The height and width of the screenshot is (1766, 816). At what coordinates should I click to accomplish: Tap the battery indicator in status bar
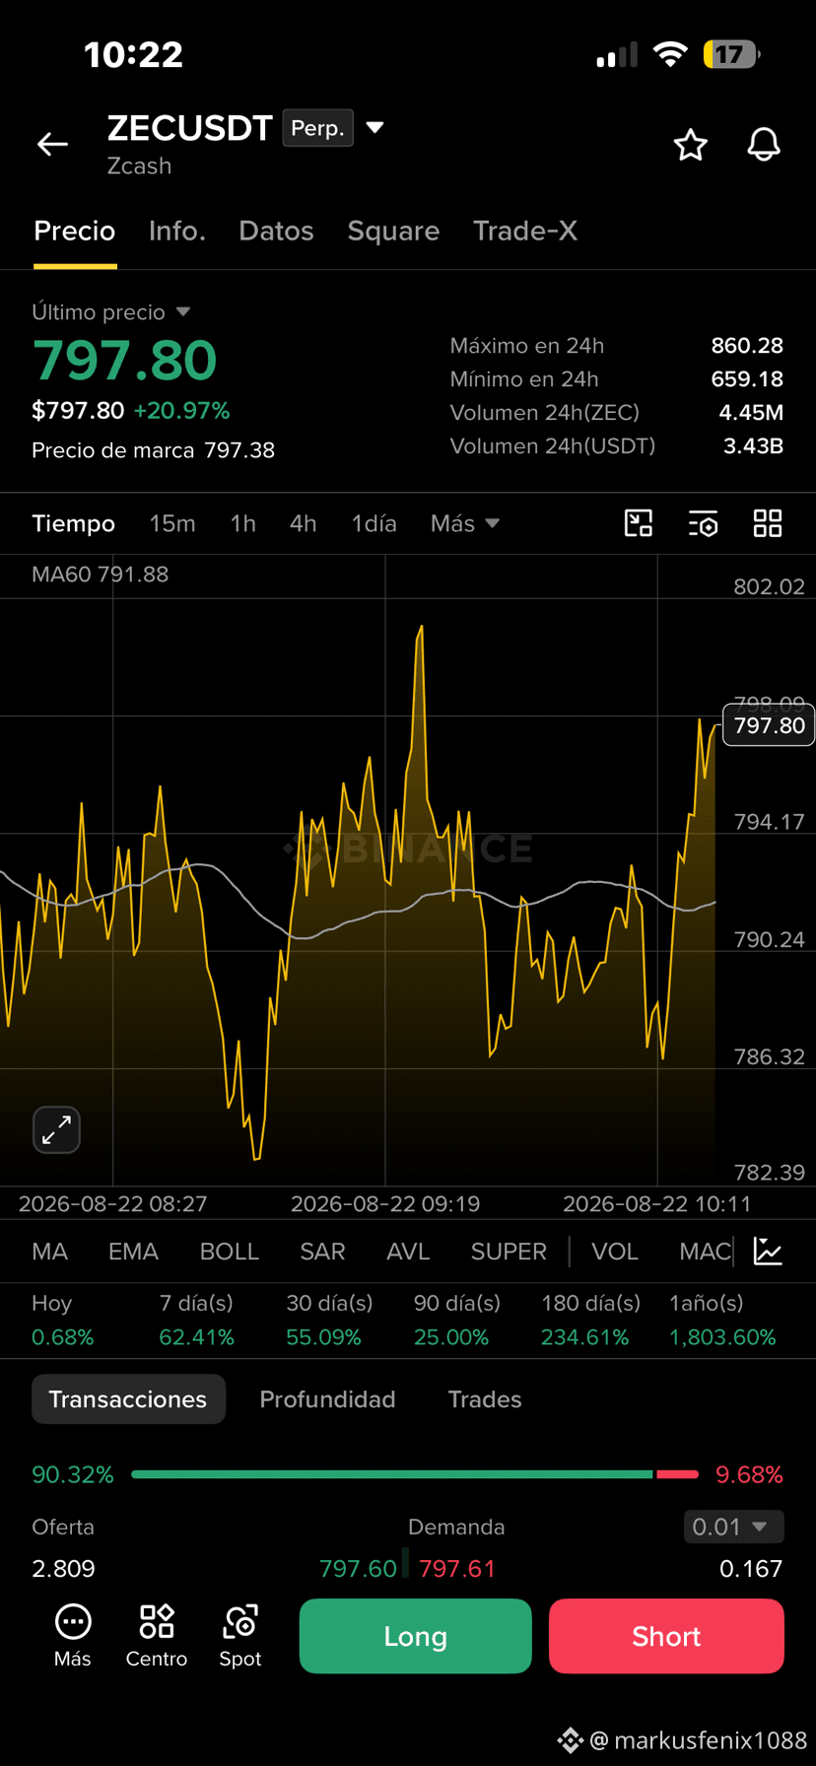[x=731, y=54]
